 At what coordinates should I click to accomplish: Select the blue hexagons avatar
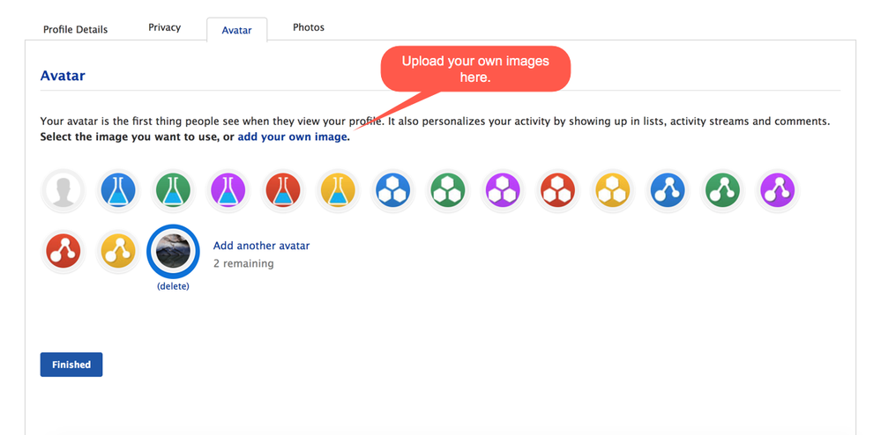coord(392,190)
